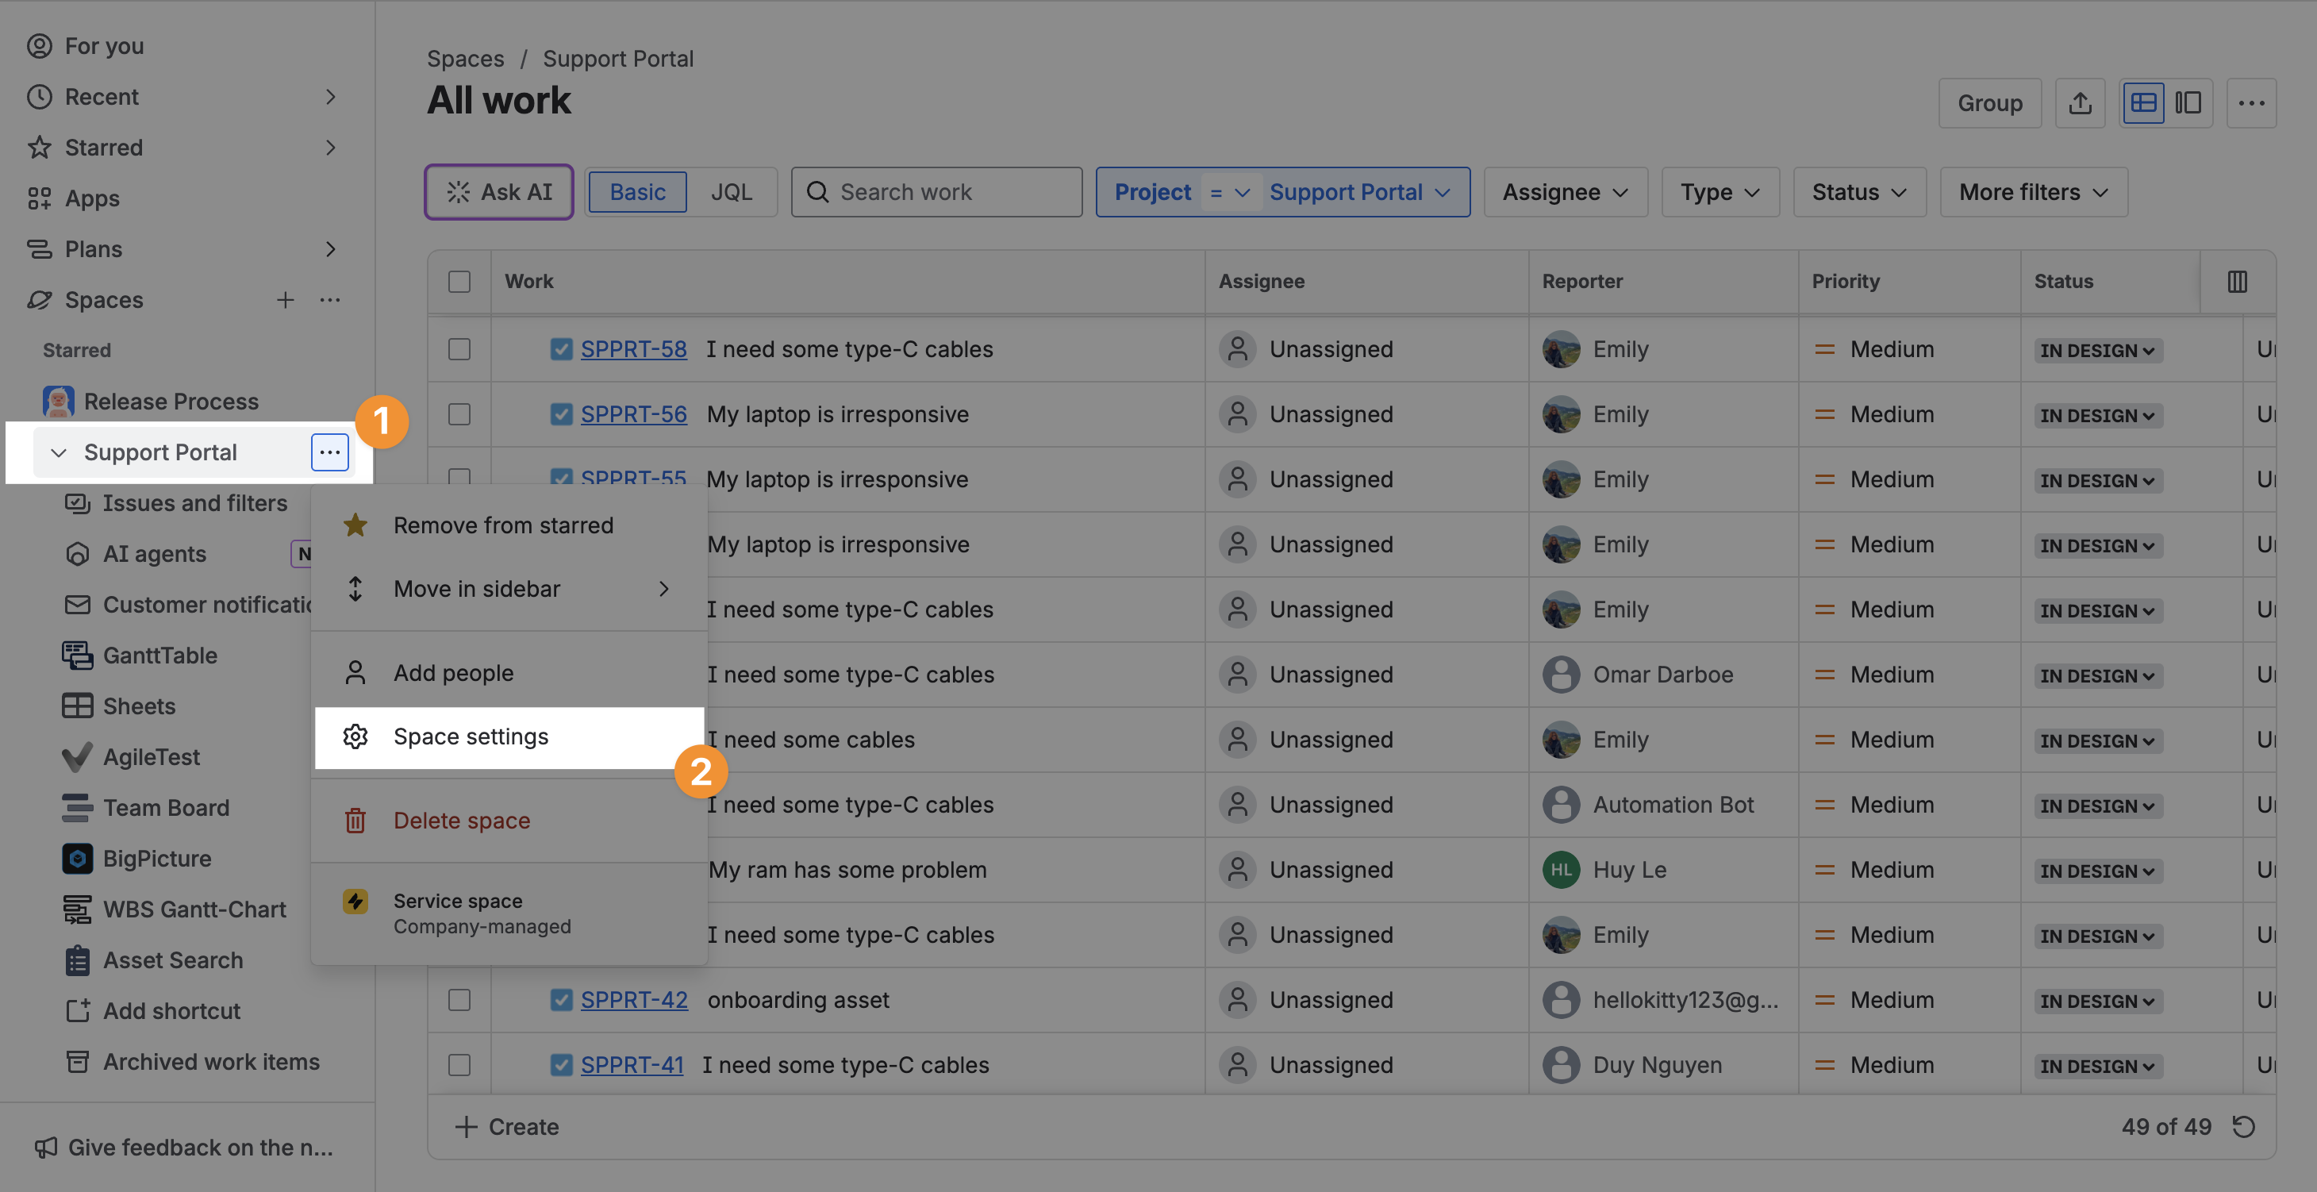Open the SPPRT-42 work item link
2317x1192 pixels.
coord(633,999)
